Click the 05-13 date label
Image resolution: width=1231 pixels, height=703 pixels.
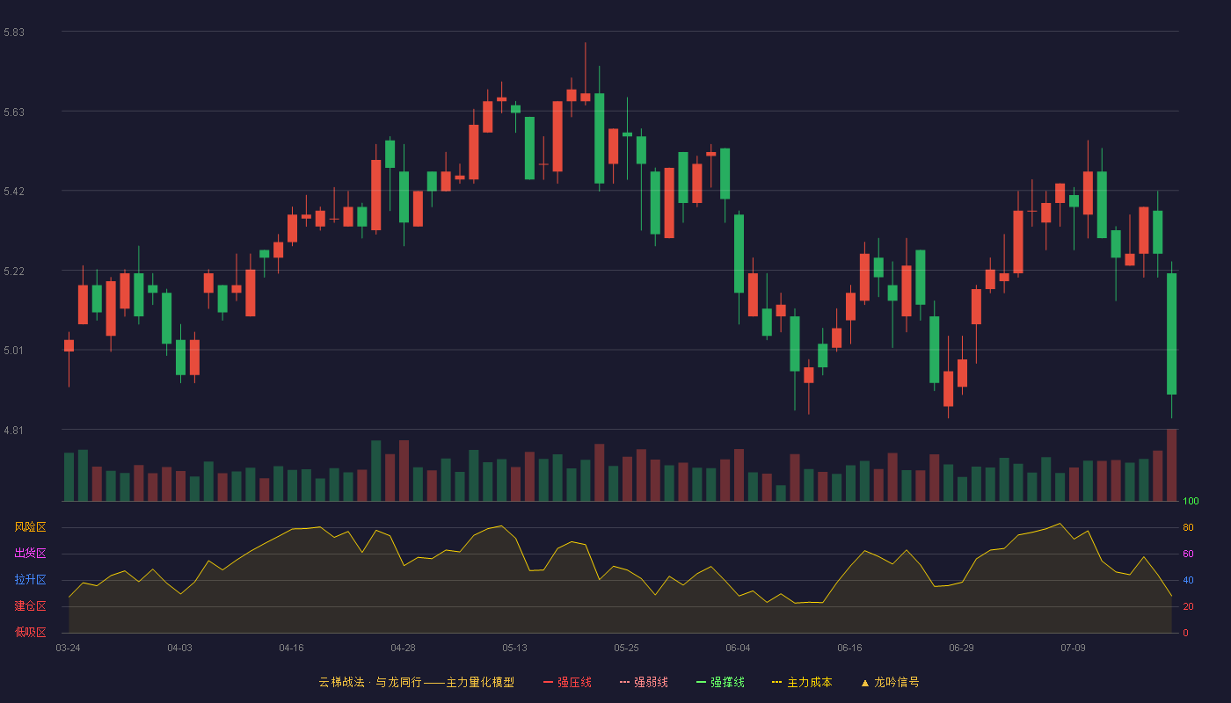[x=514, y=648]
